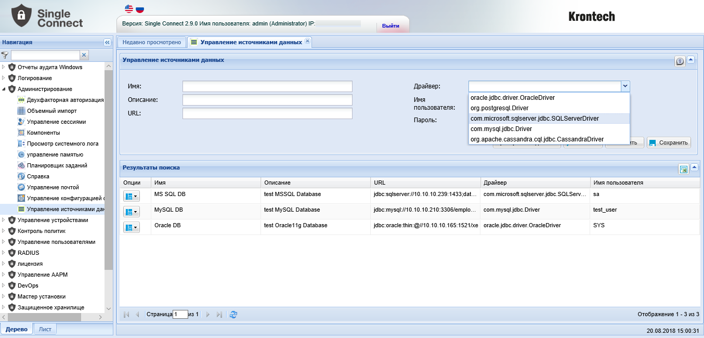Click in the Имя input field

tap(267, 86)
